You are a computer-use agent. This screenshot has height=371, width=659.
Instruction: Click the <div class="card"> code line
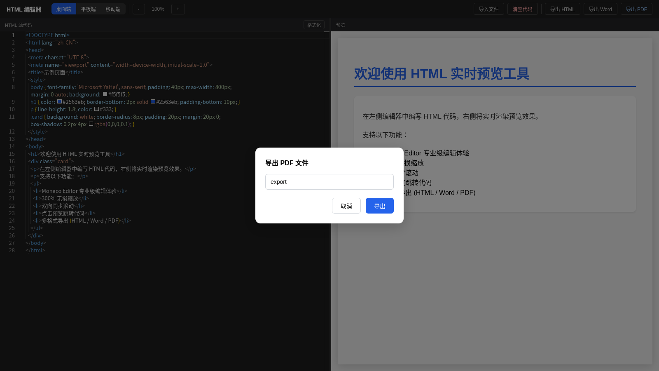tap(51, 161)
